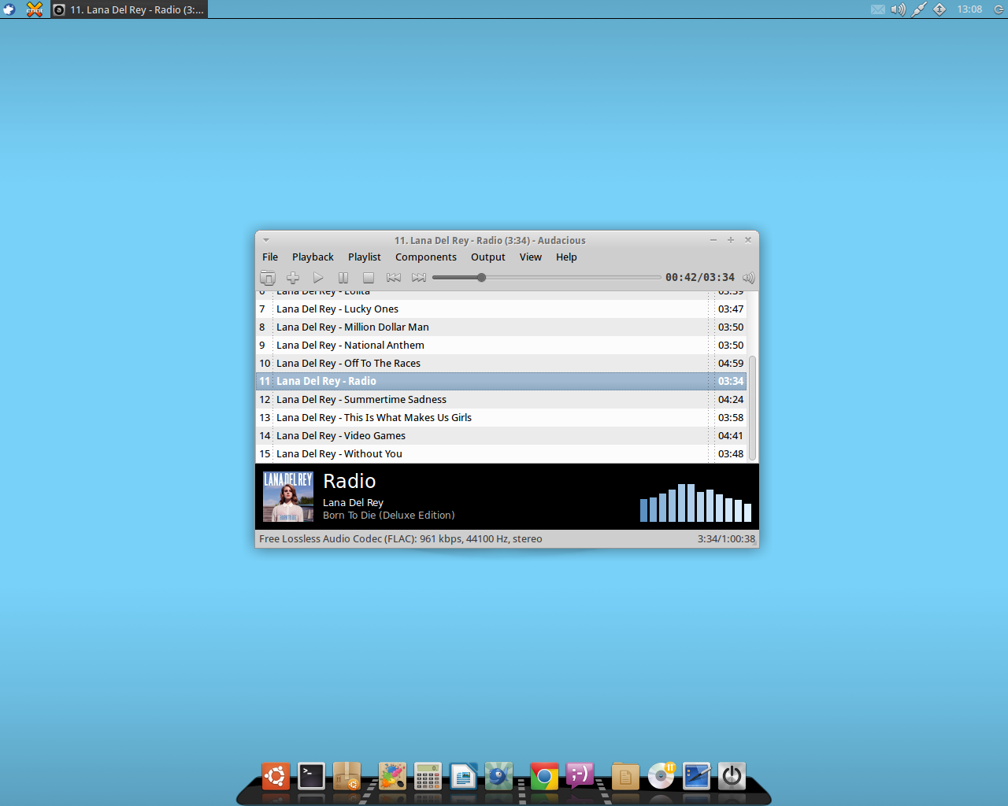
Task: Click the Open Files toolbar icon
Action: [268, 278]
